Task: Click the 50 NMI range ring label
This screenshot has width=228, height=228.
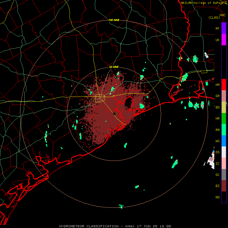Action: (114, 67)
